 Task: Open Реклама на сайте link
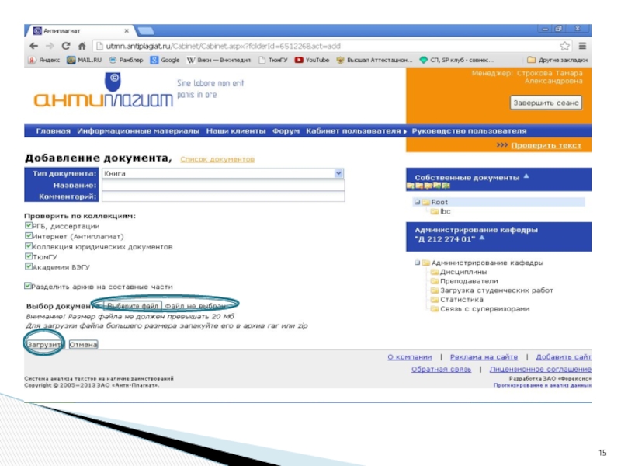click(484, 357)
